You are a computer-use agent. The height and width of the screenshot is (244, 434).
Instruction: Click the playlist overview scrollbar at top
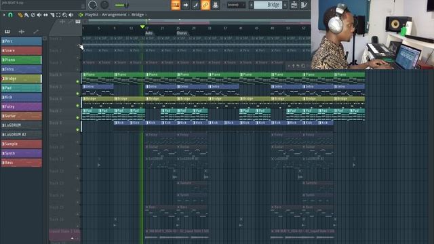click(199, 21)
